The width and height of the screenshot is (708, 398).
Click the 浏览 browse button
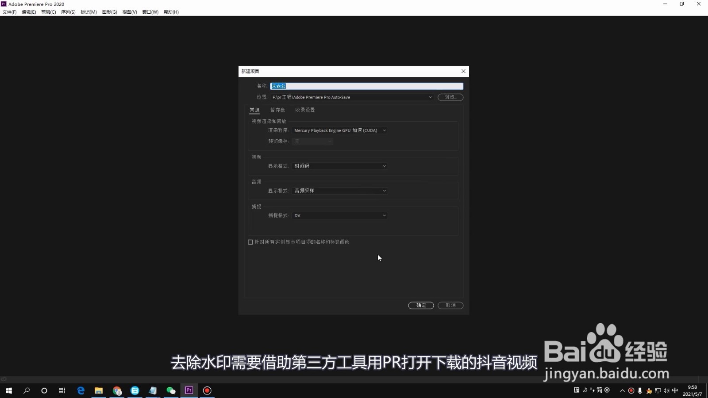(x=450, y=97)
